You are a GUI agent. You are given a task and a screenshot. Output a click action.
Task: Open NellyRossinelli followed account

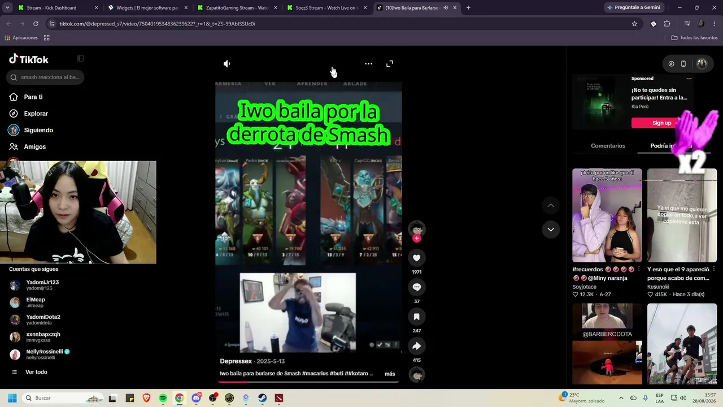coord(47,354)
